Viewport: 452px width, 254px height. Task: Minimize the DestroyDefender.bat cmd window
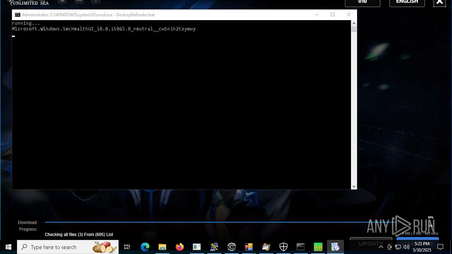point(317,14)
